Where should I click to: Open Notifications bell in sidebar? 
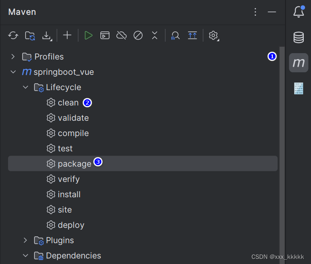299,12
